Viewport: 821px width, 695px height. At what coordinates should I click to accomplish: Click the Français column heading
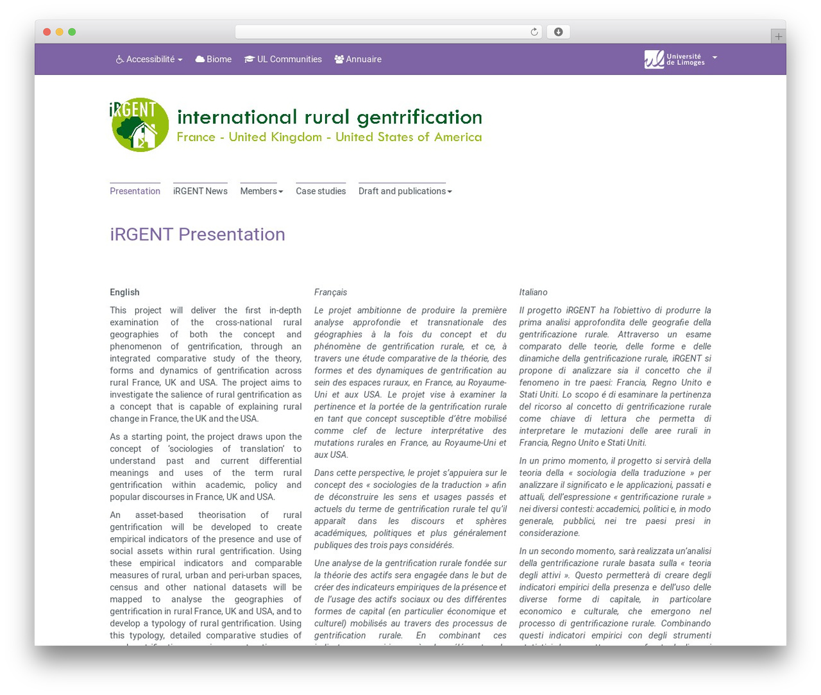pos(330,292)
